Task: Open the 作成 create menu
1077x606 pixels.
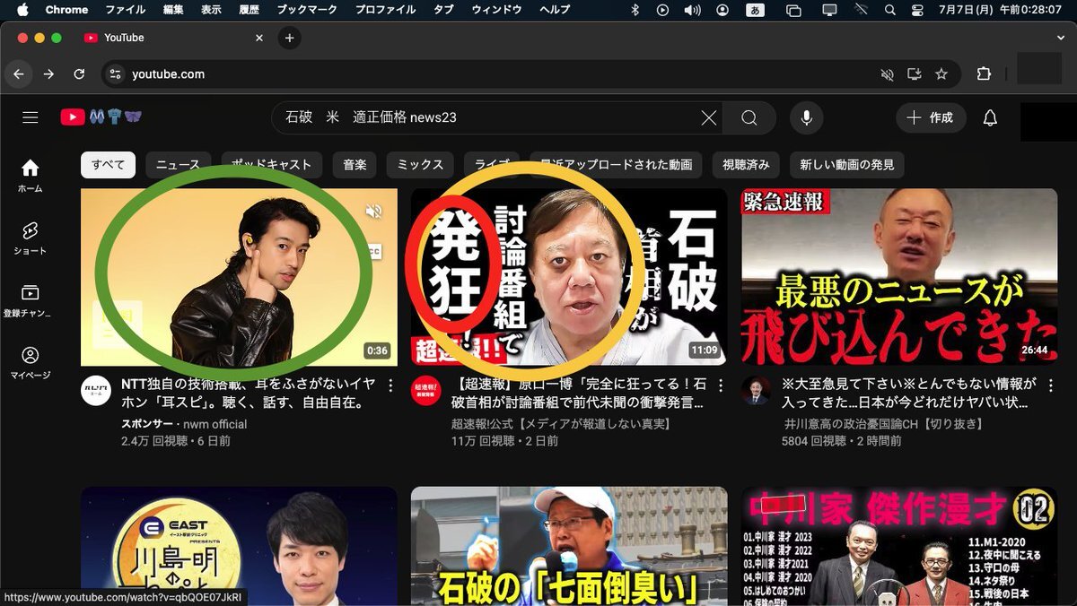Action: [931, 117]
